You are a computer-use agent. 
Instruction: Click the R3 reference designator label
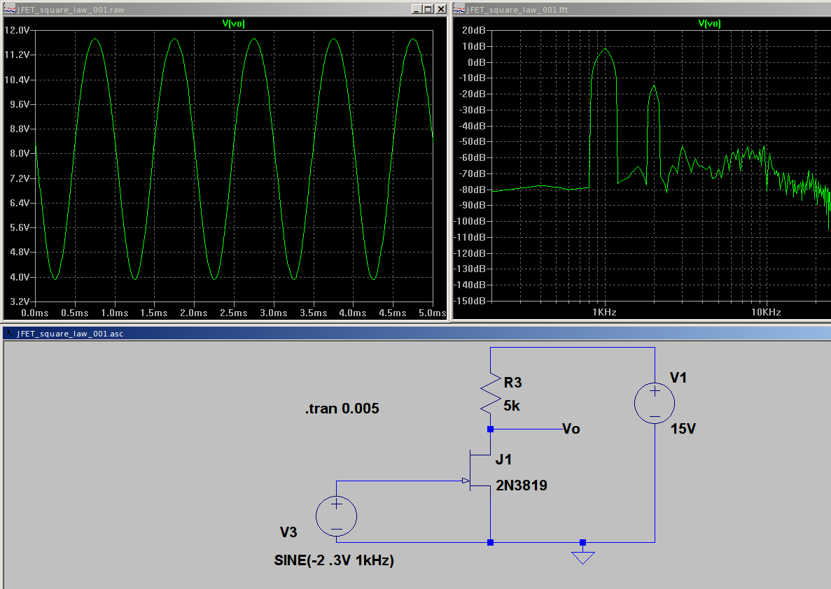(512, 383)
